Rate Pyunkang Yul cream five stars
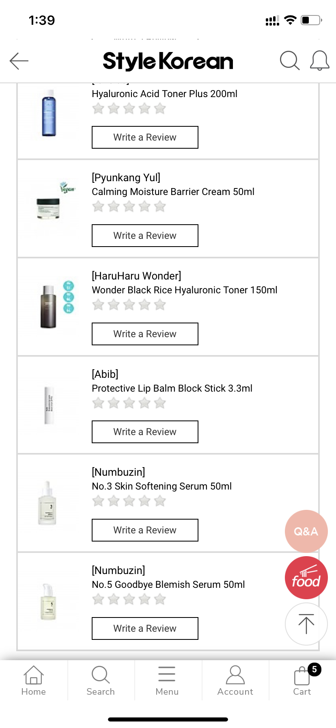 (160, 207)
